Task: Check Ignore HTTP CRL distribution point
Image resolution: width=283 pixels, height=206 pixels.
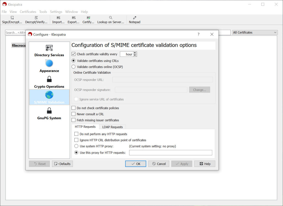Action: (x=76, y=140)
